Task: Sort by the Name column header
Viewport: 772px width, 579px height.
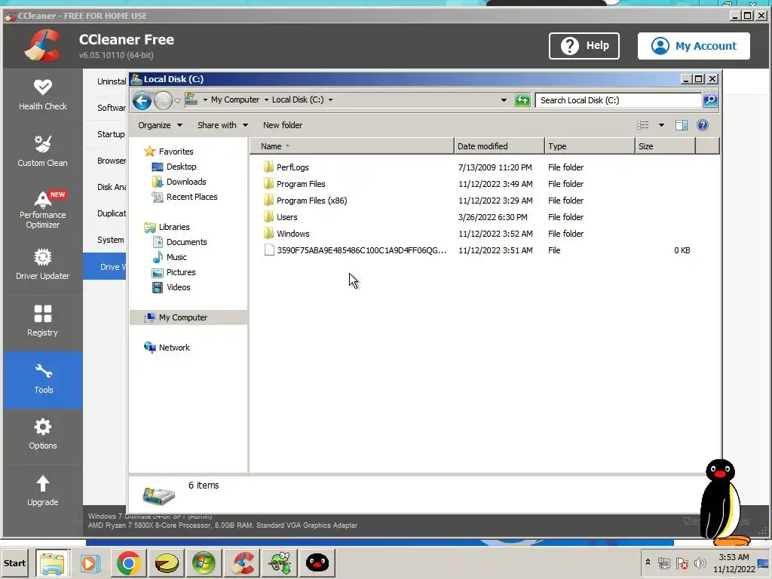Action: point(352,146)
